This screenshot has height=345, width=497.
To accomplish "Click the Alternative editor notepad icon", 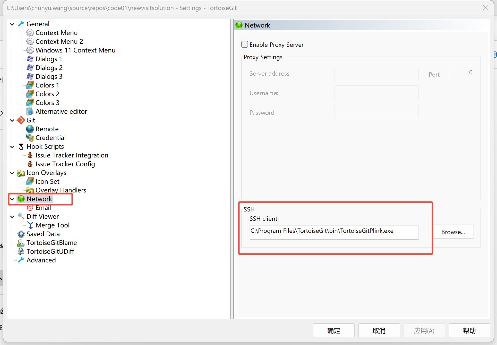I will coord(30,111).
